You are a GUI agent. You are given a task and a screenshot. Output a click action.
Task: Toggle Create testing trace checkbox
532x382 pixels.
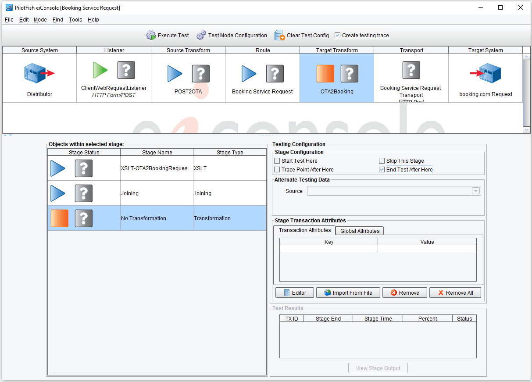pos(337,36)
